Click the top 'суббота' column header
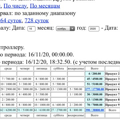The image size is (120, 120). coord(59,68)
